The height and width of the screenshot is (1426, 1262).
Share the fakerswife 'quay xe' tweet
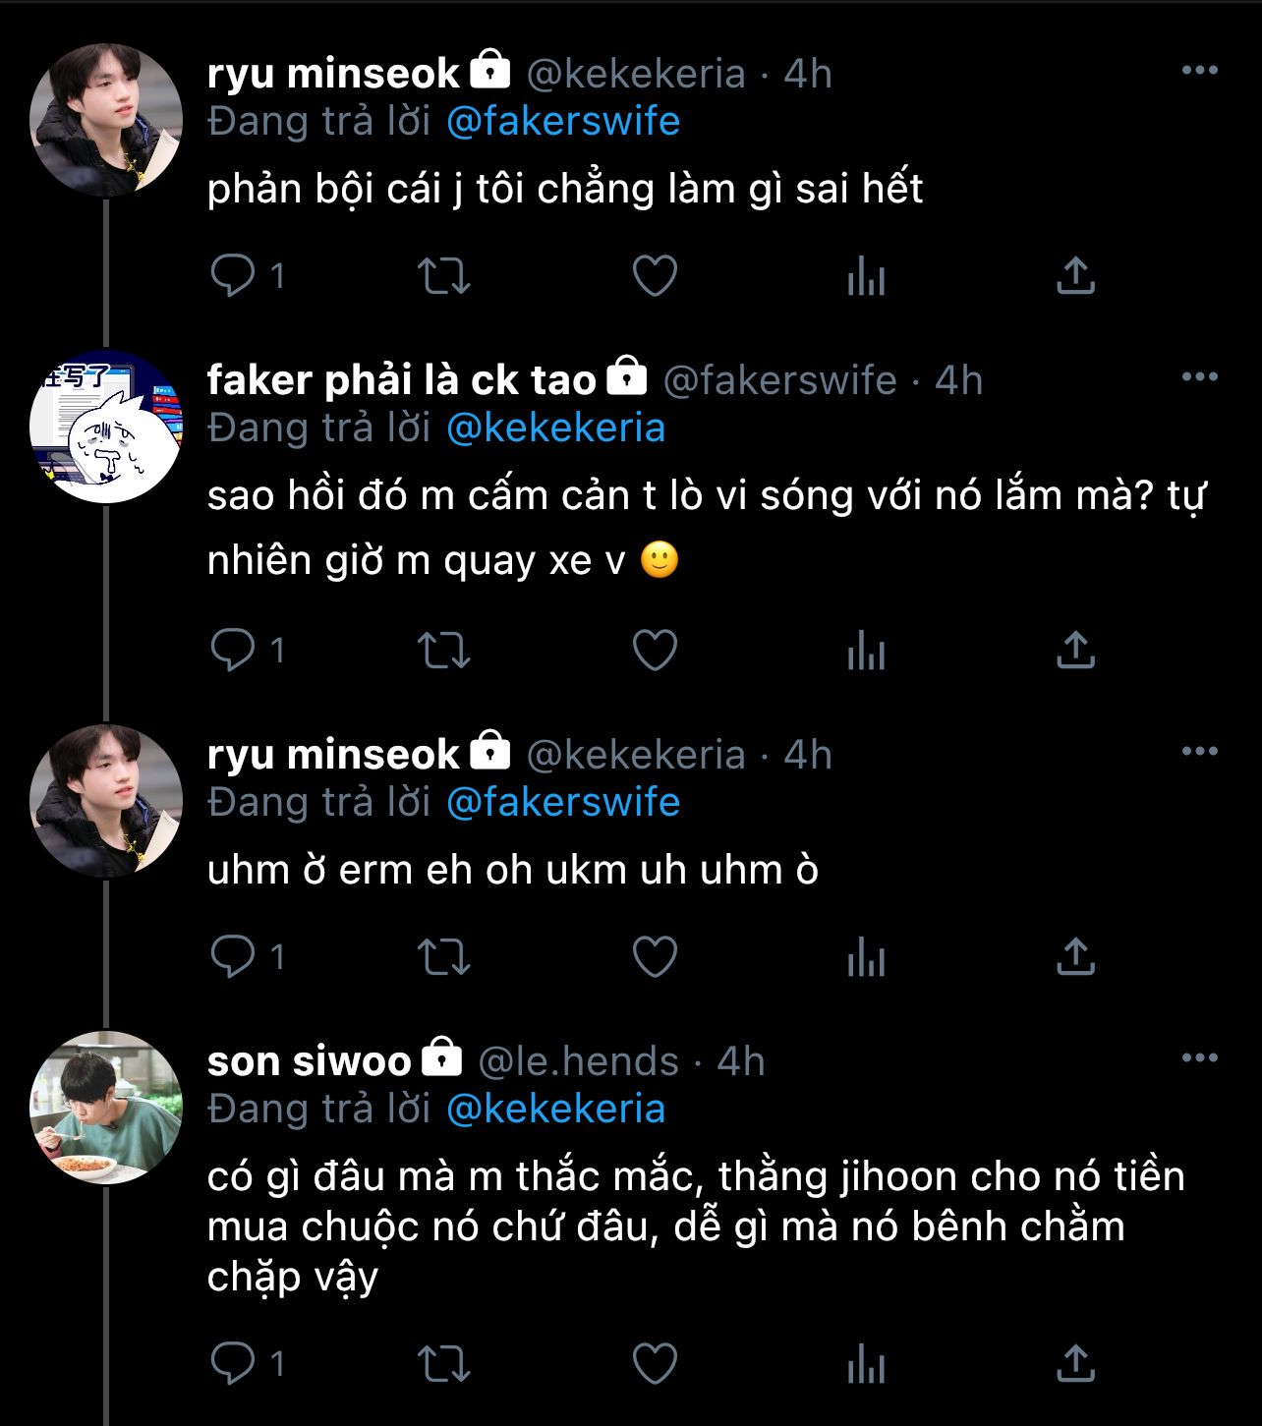(1075, 650)
